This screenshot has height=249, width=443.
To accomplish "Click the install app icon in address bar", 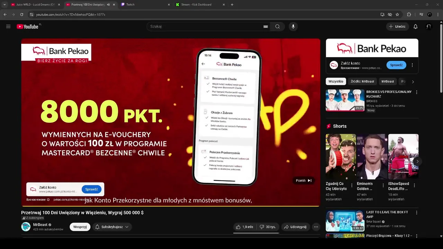I will [382, 15].
